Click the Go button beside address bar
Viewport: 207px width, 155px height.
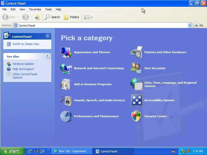click(x=198, y=25)
